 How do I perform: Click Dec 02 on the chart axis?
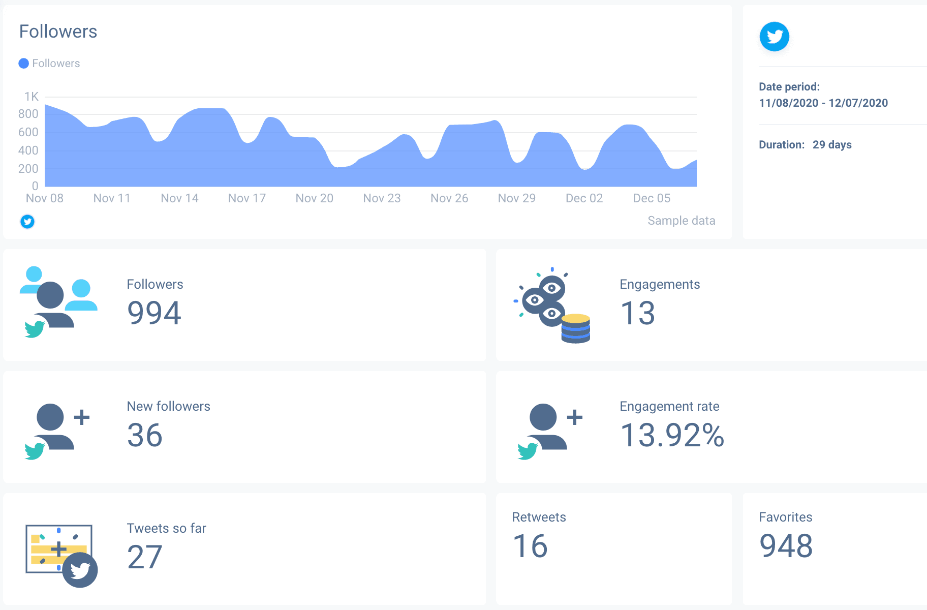(584, 198)
